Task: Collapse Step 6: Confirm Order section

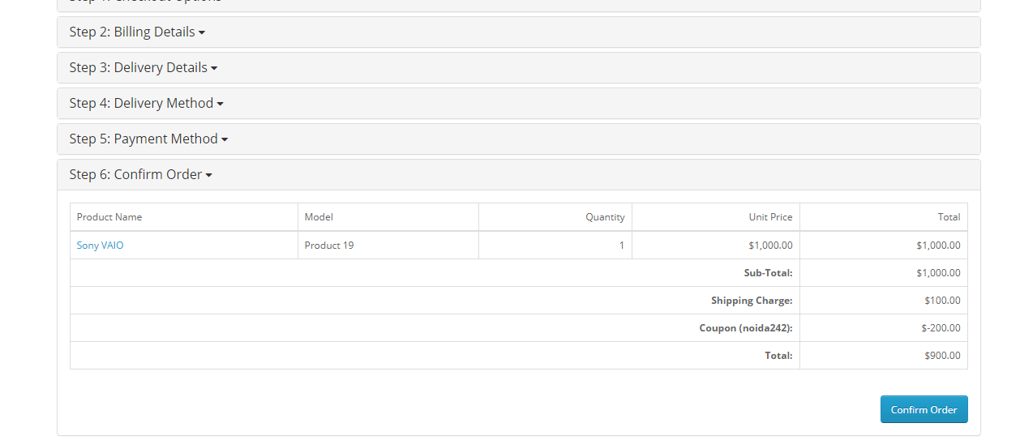Action: click(x=140, y=174)
